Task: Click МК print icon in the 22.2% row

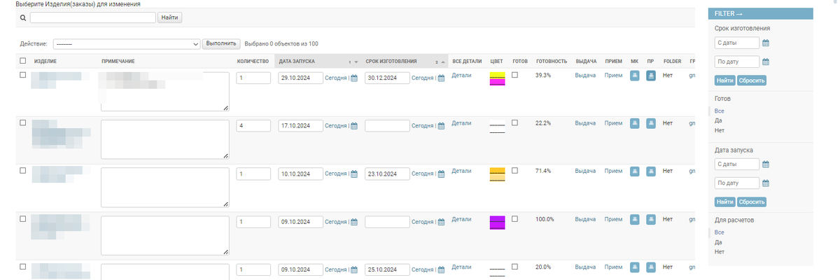Action: pyautogui.click(x=635, y=124)
